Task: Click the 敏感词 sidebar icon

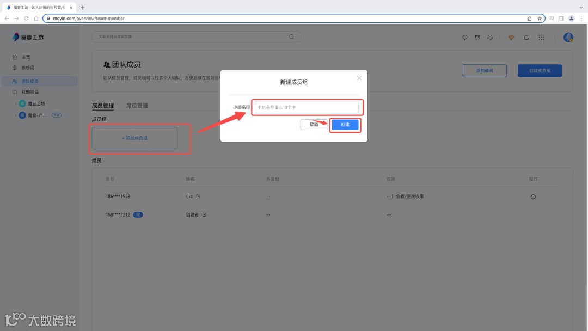Action: [15, 68]
